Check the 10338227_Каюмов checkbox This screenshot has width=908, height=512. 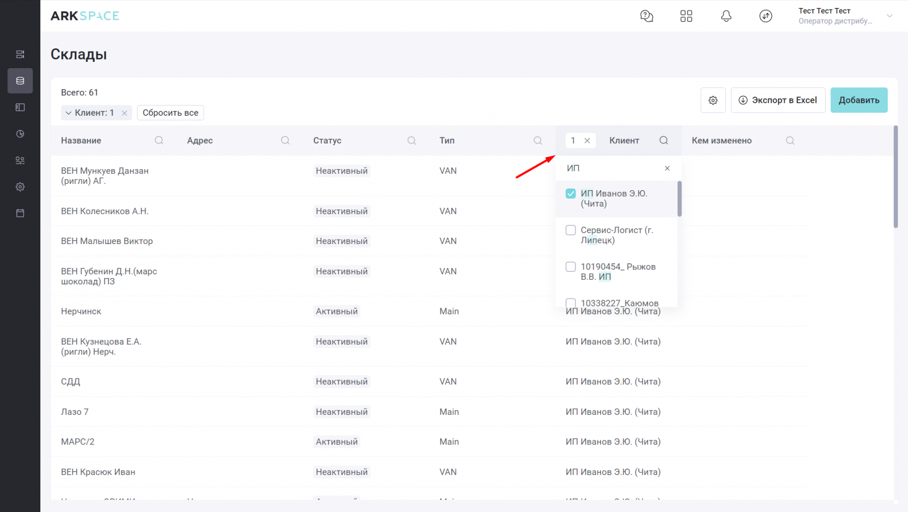pos(571,303)
